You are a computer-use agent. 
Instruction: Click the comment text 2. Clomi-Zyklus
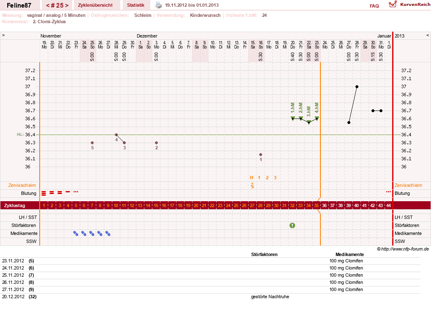(49, 22)
